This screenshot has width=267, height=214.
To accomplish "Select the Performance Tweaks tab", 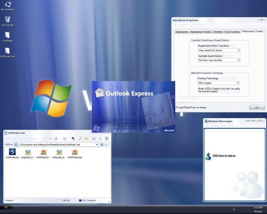I will pos(253,31).
